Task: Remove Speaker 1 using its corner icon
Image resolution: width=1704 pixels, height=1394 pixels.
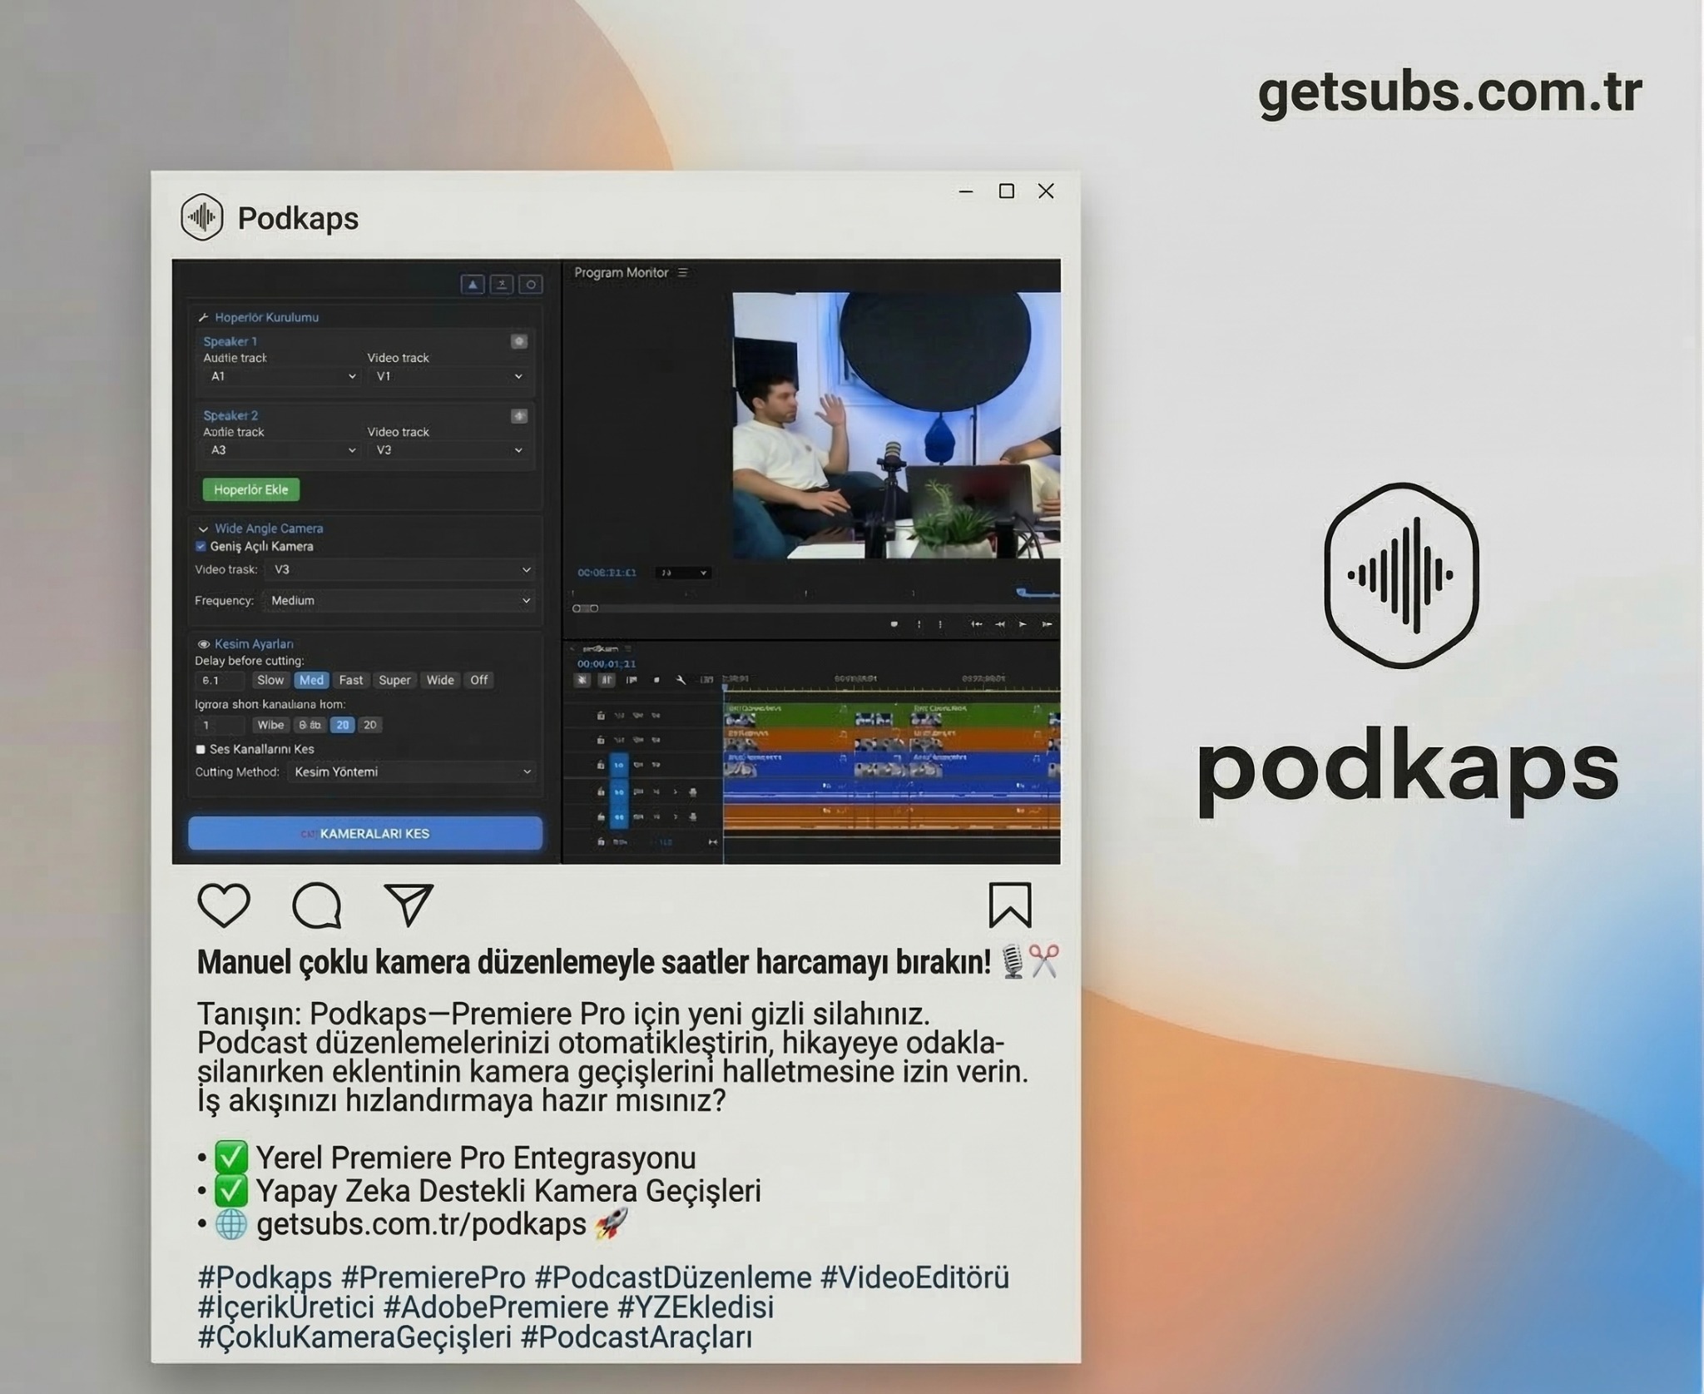Action: tap(519, 341)
